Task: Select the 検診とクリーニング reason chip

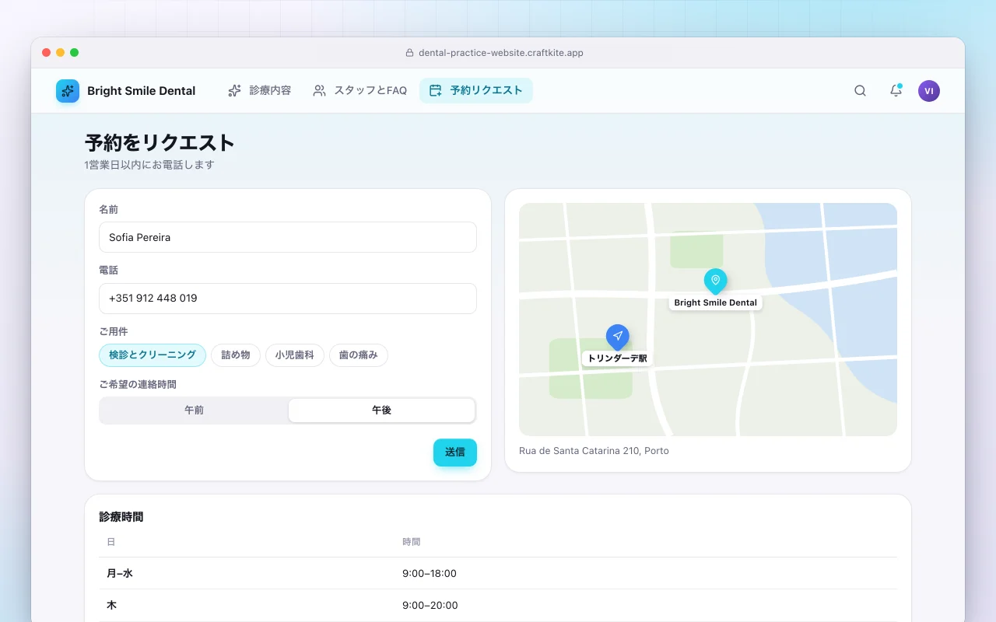Action: [x=153, y=355]
